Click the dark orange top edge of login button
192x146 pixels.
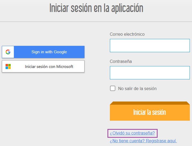point(150,103)
